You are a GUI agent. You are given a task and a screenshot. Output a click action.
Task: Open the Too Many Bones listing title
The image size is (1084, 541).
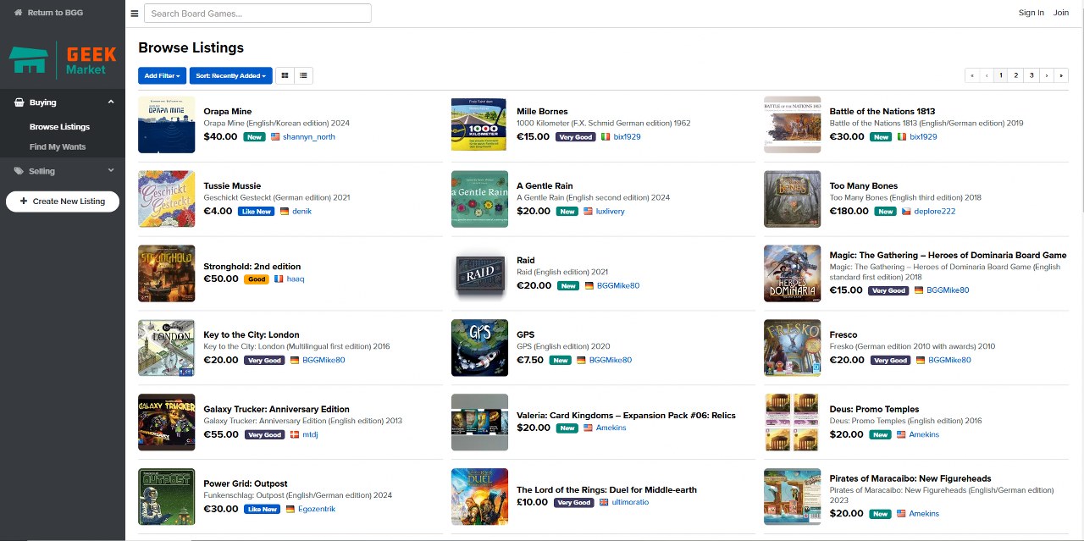pyautogui.click(x=866, y=186)
